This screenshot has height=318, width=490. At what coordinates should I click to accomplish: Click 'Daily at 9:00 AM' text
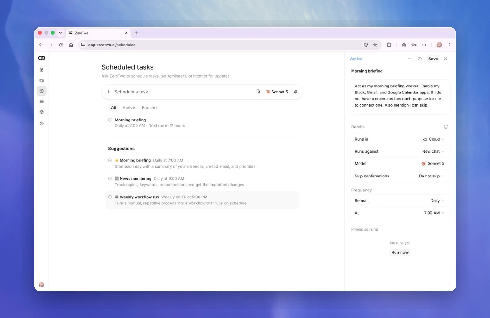169,179
